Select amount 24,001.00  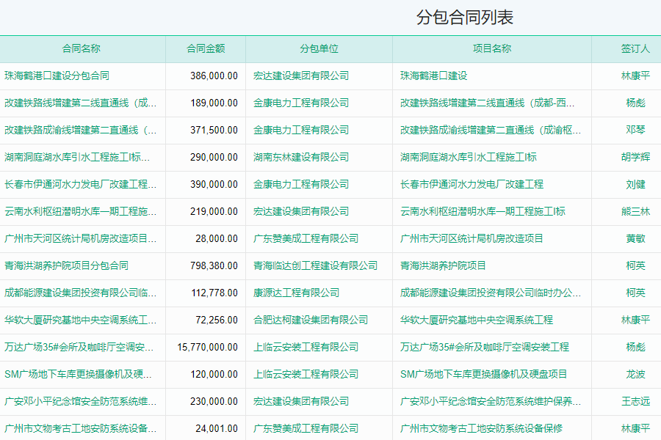(x=217, y=428)
